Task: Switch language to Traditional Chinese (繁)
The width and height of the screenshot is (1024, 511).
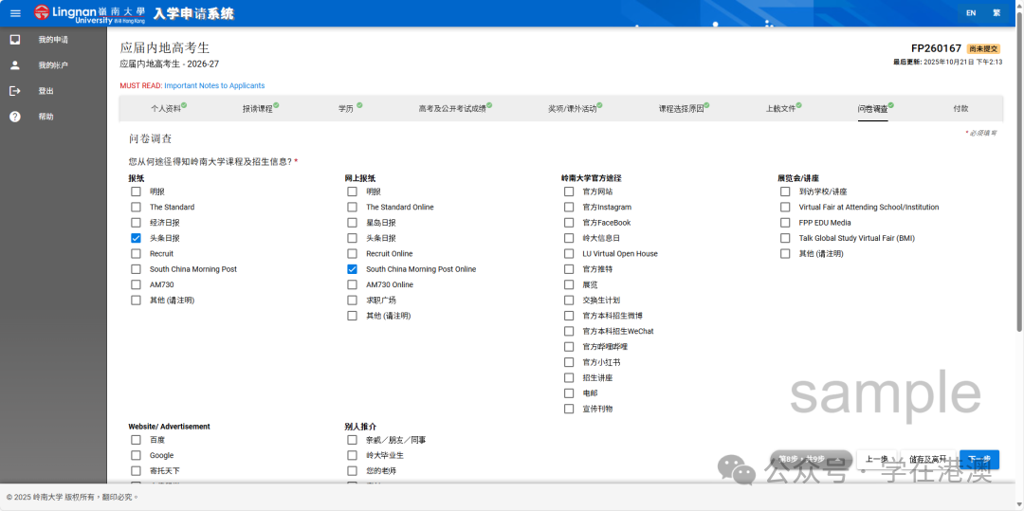Action: [x=997, y=13]
